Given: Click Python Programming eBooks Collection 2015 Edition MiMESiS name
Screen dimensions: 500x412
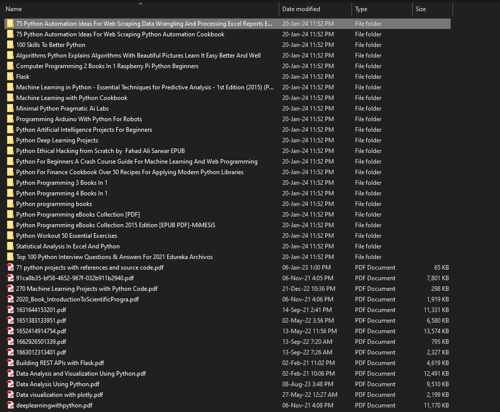Looking at the screenshot, I should click(x=116, y=225).
